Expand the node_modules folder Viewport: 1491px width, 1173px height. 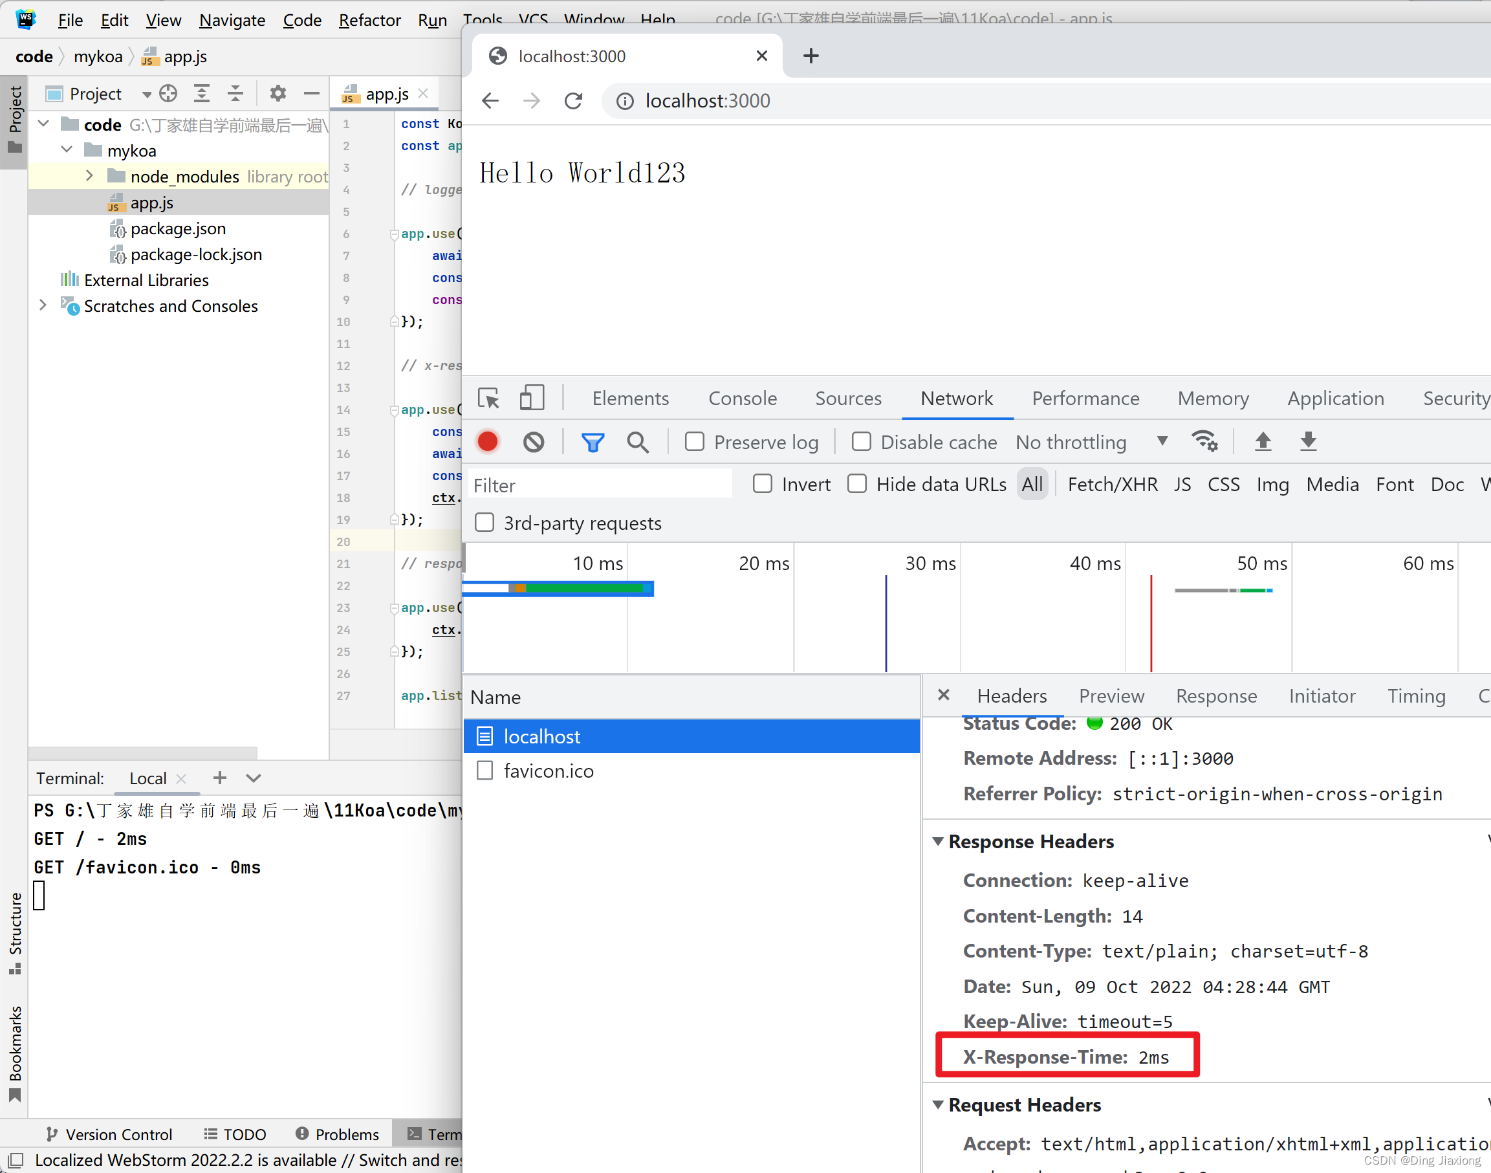[x=89, y=176]
